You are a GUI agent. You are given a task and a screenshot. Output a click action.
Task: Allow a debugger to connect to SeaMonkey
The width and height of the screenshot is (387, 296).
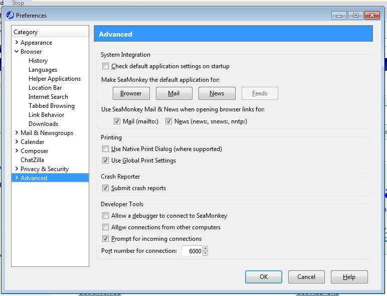(x=105, y=215)
